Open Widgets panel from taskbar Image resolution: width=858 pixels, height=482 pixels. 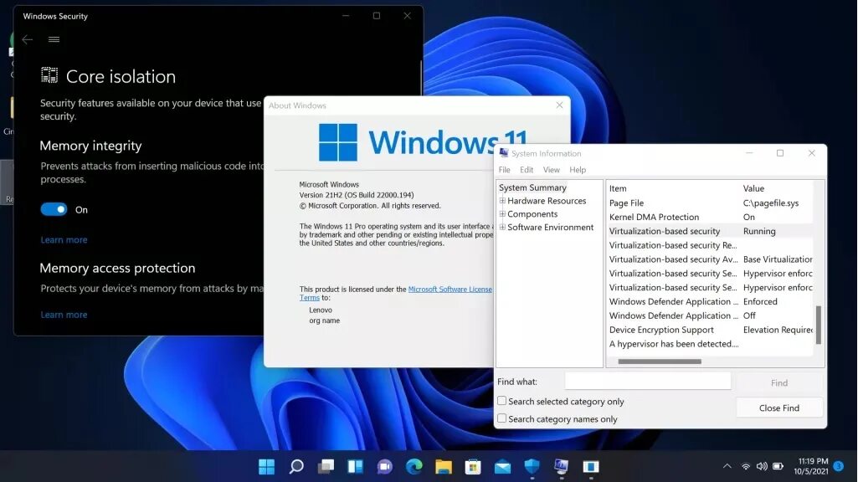tap(356, 467)
